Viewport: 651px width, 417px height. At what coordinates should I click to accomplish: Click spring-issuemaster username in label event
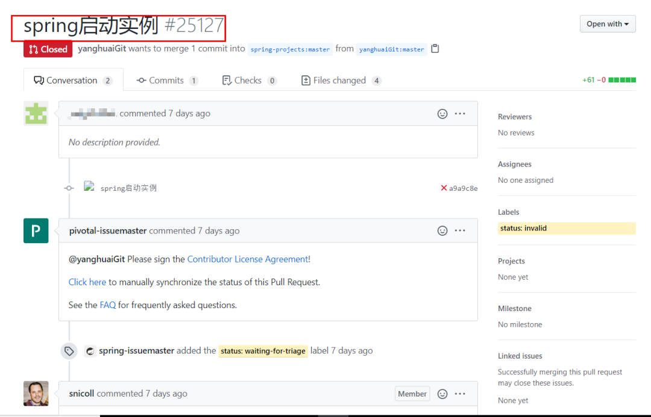pyautogui.click(x=137, y=351)
